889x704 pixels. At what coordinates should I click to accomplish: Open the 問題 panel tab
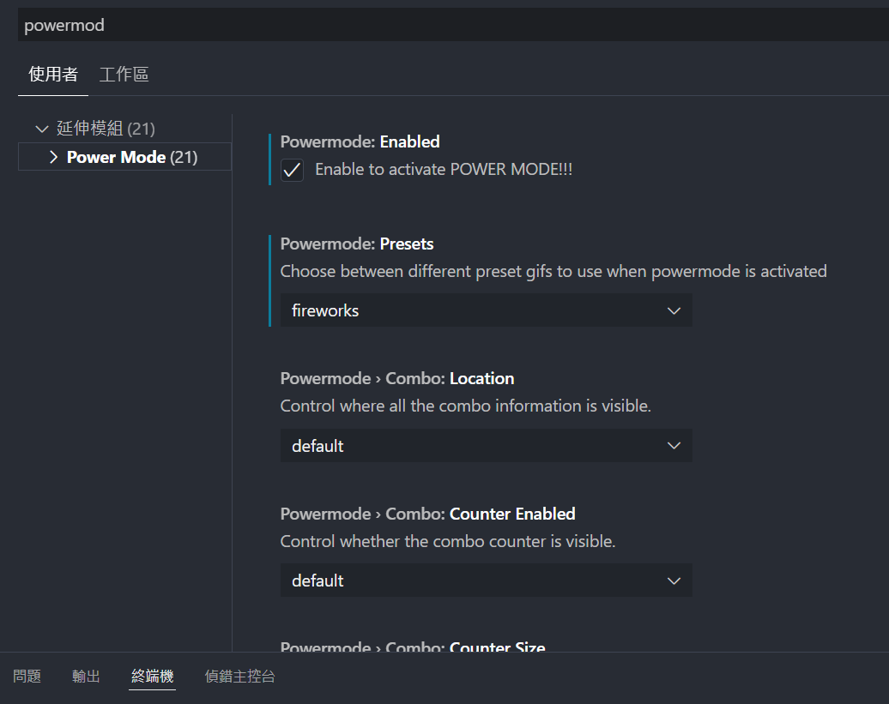tap(27, 676)
